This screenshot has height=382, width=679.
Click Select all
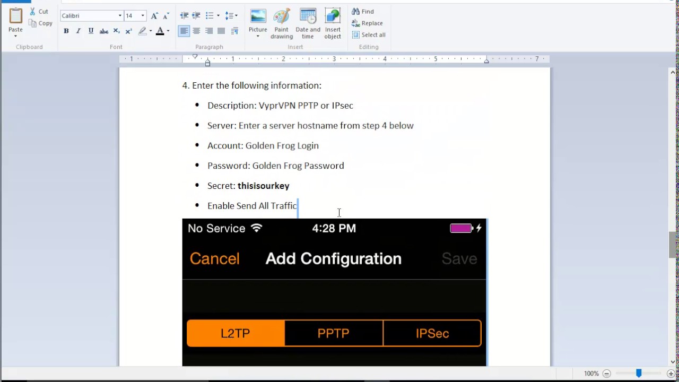(369, 35)
